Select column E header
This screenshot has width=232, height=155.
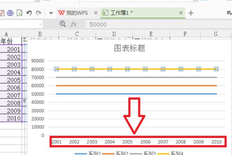[151, 34]
